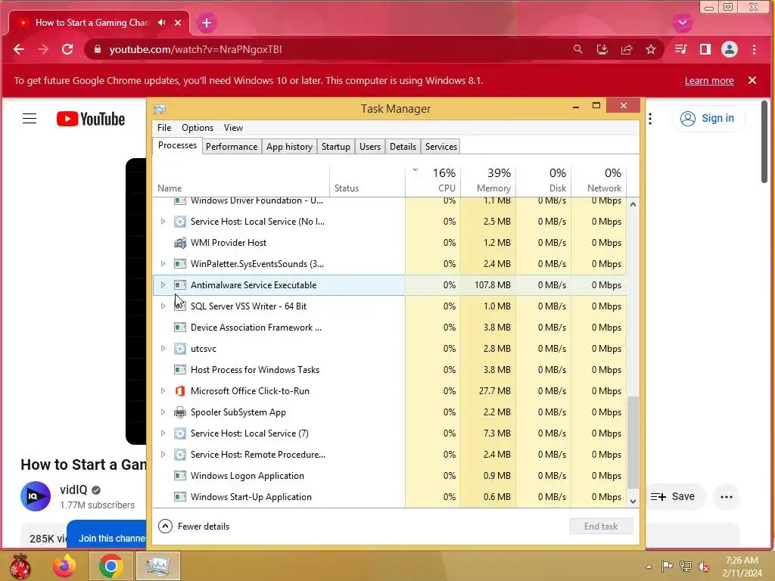Open the YouTube hamburger guide menu
Screen dimensions: 775x581
pyautogui.click(x=30, y=119)
